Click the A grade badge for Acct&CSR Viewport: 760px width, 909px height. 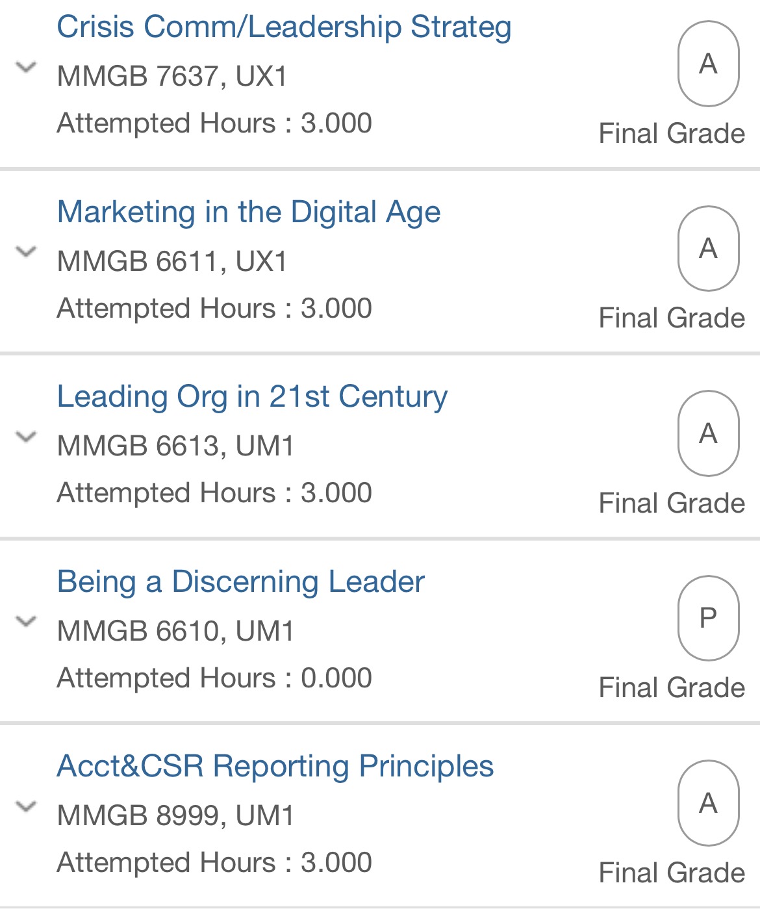(708, 803)
